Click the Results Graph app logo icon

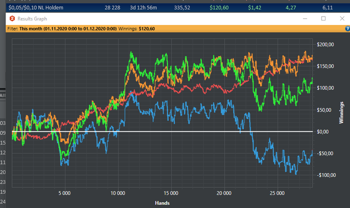pos(12,18)
